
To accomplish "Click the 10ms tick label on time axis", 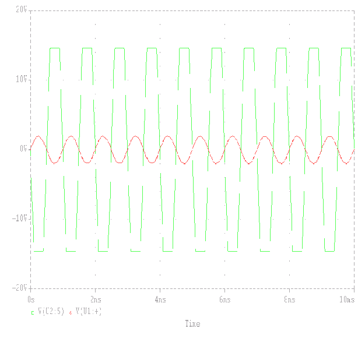I will click(x=348, y=299).
